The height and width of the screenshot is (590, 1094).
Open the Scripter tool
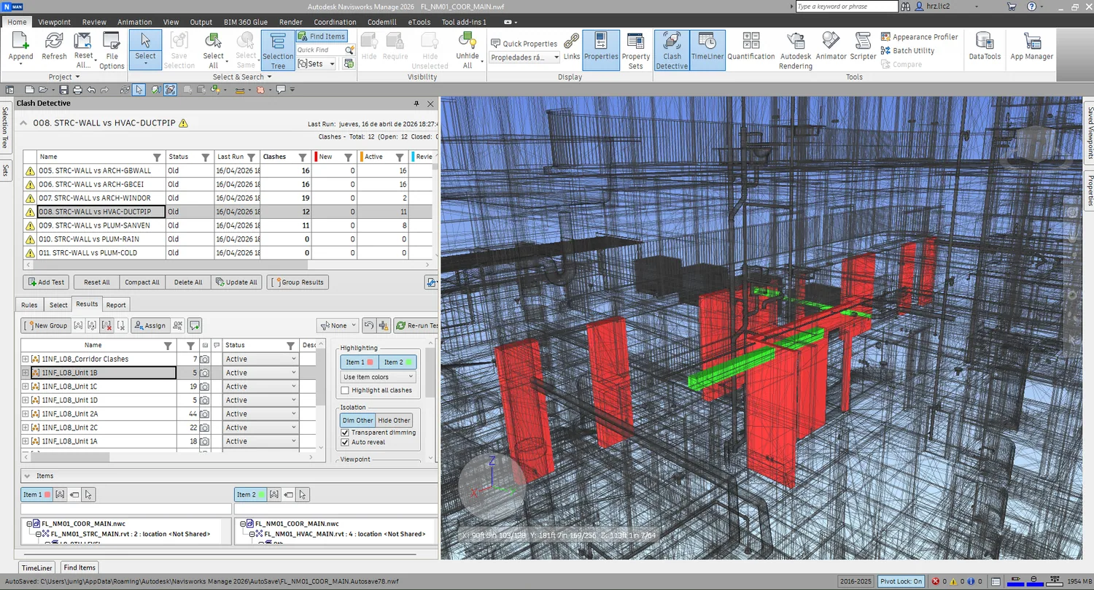863,47
